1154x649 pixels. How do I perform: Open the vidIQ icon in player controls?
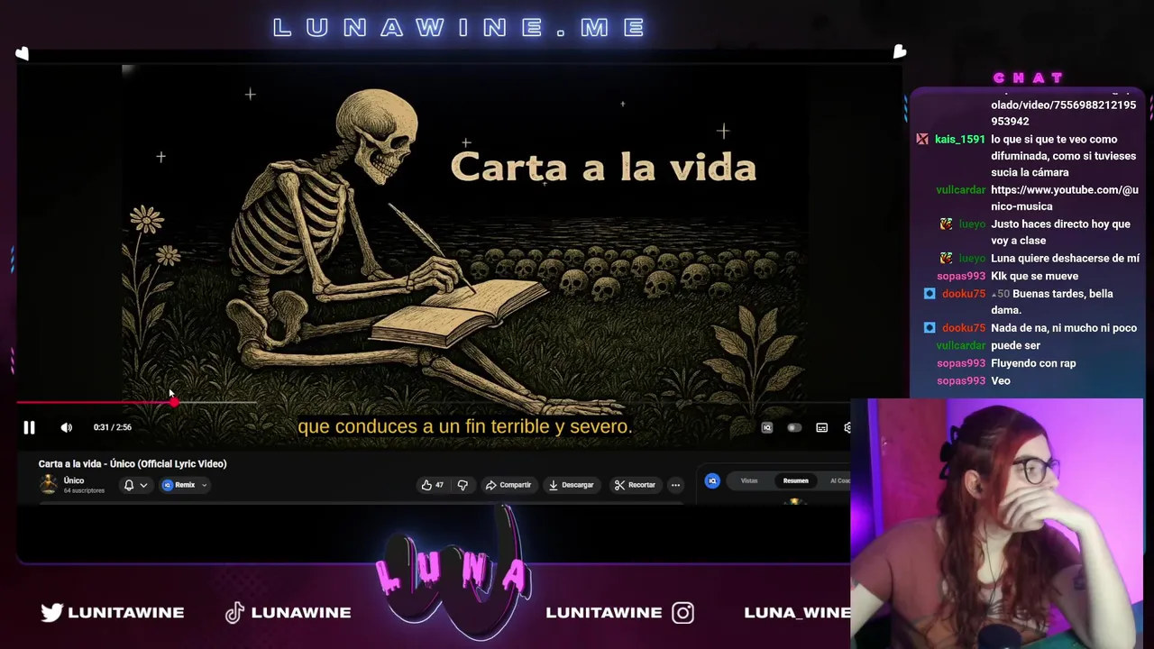click(767, 427)
